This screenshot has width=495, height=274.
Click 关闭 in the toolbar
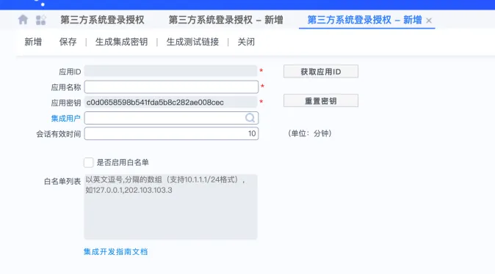pyautogui.click(x=246, y=42)
